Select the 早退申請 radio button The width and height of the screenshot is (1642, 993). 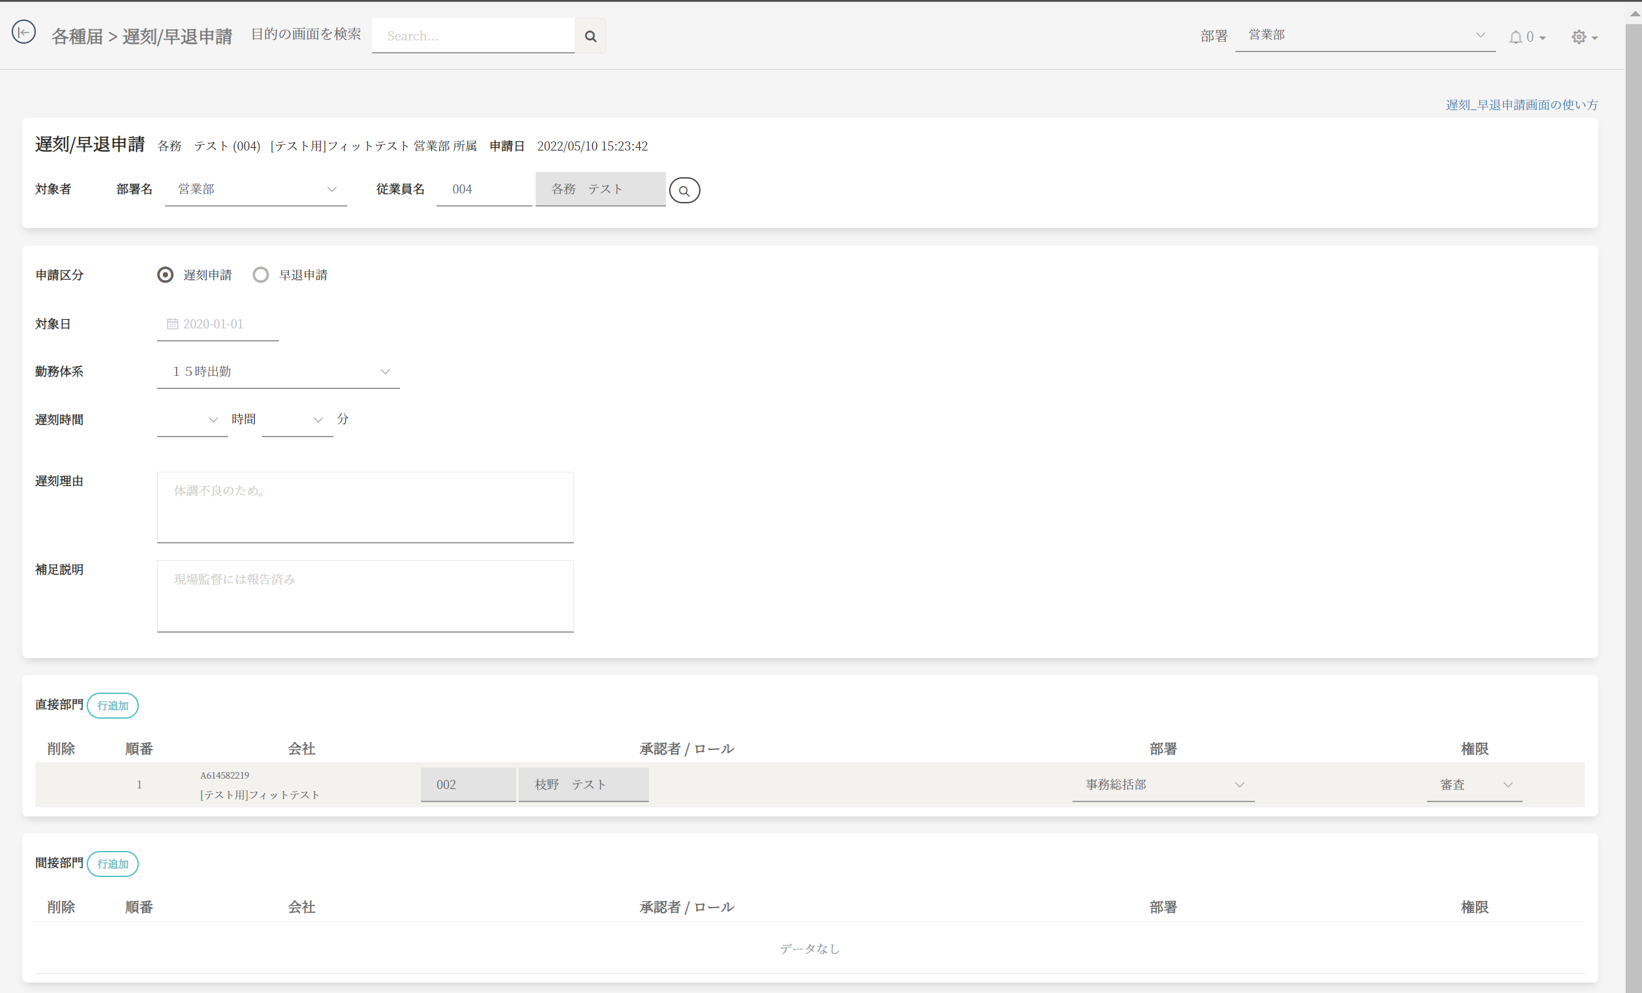point(261,275)
